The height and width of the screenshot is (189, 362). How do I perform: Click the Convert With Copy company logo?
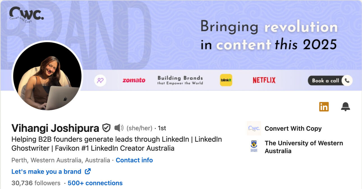[254, 128]
